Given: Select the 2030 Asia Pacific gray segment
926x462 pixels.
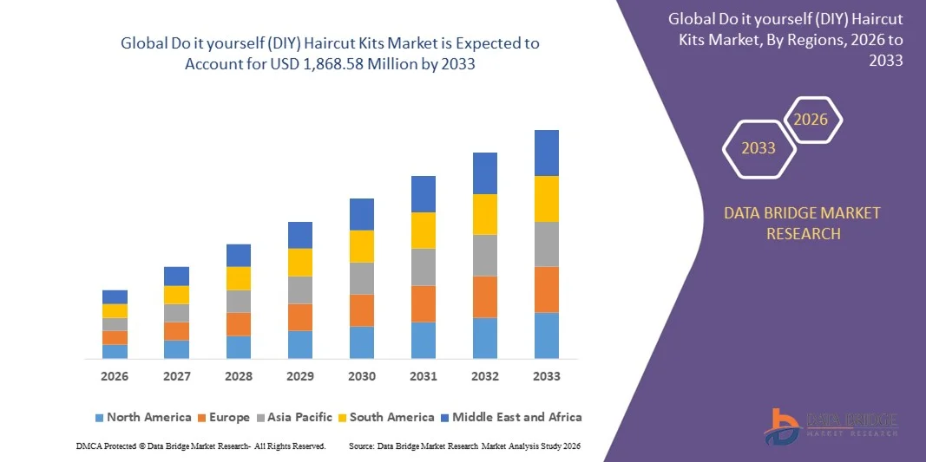Looking at the screenshot, I should (362, 278).
